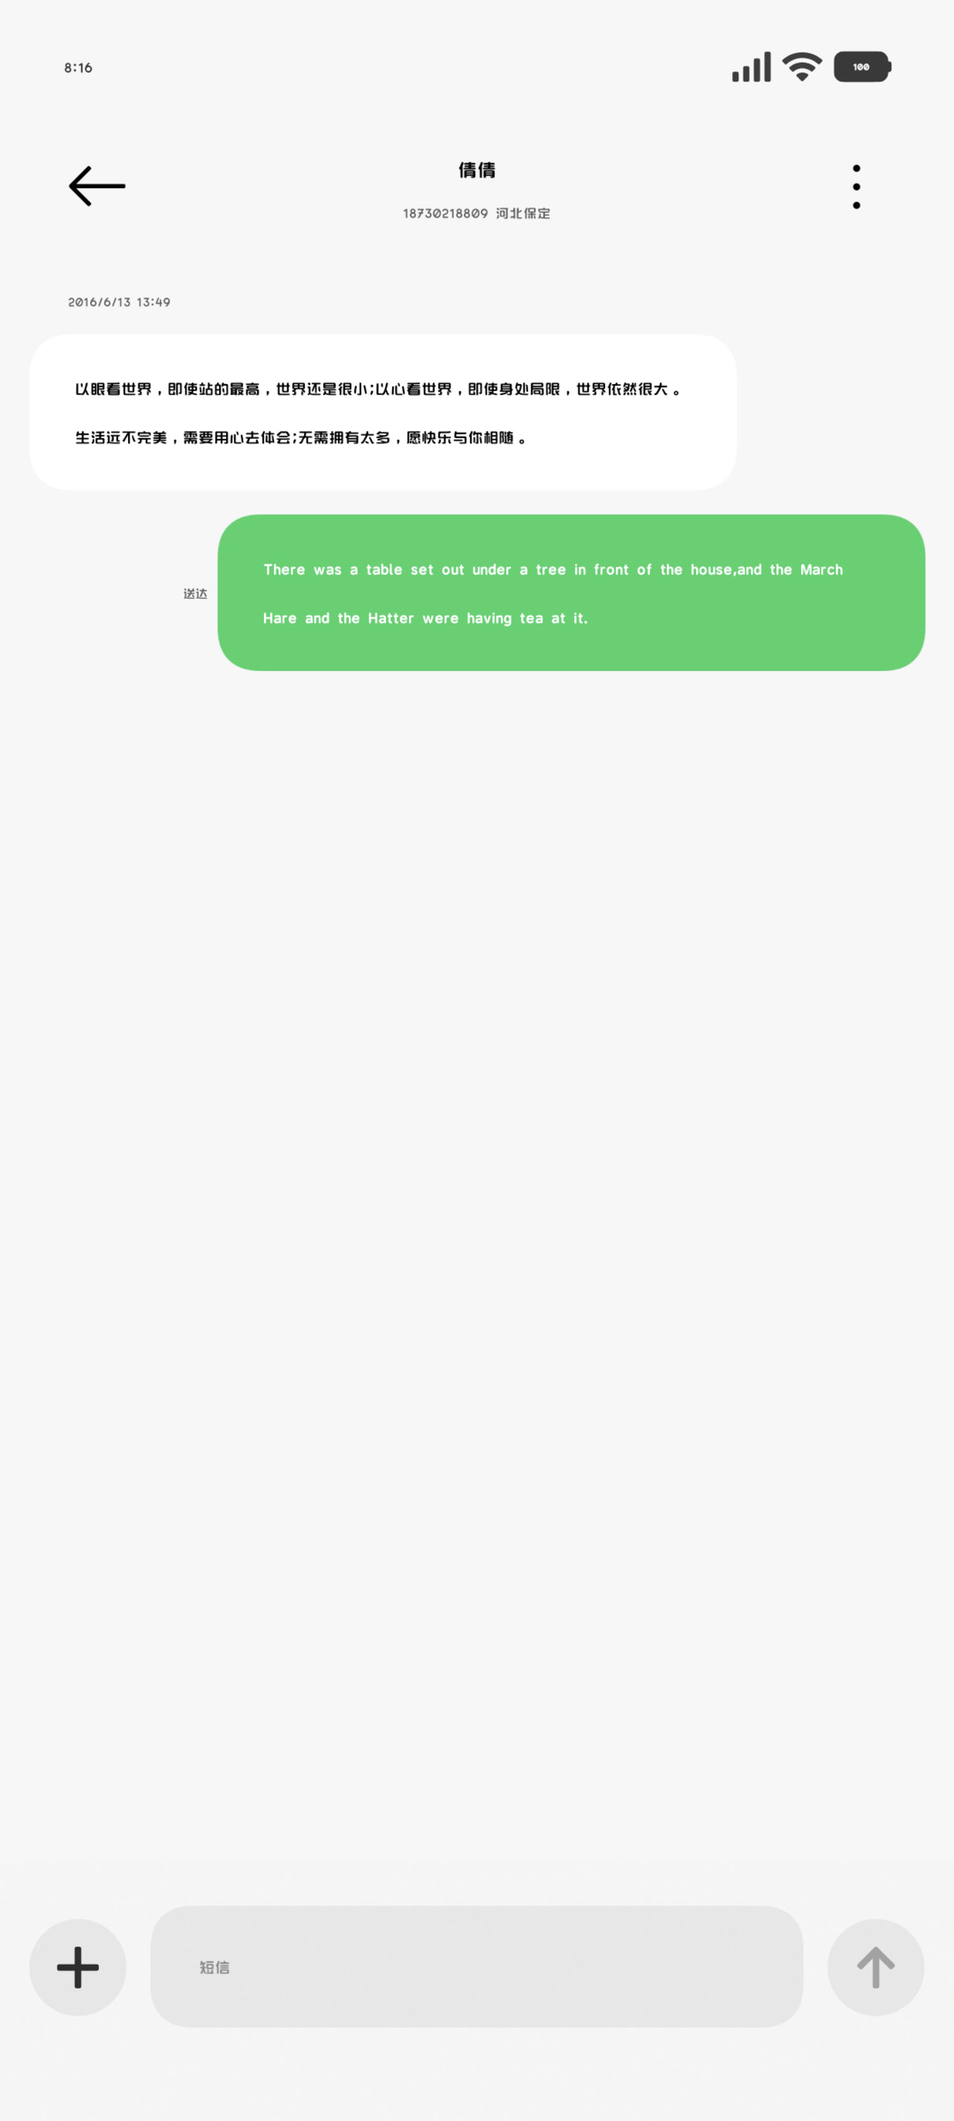The height and width of the screenshot is (2121, 954).
Task: Tap the Wi-Fi status icon
Action: pyautogui.click(x=802, y=67)
